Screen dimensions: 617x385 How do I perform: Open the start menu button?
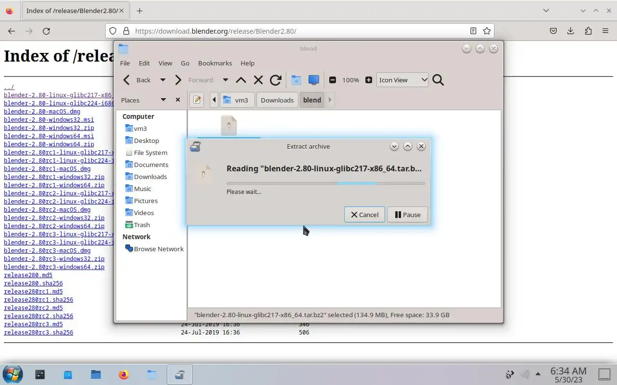[x=13, y=374]
